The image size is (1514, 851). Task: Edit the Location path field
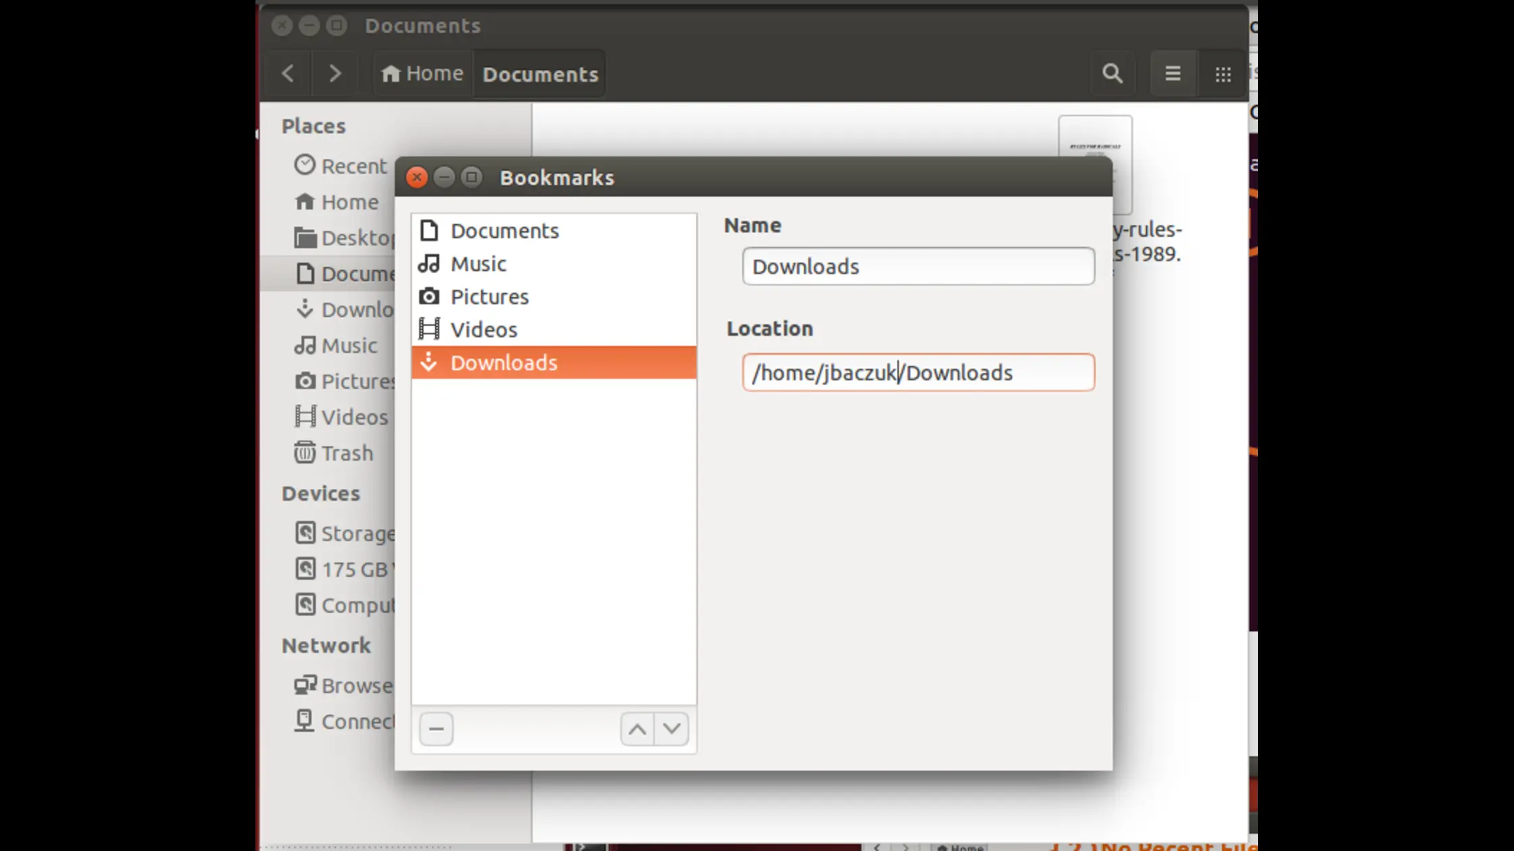918,372
